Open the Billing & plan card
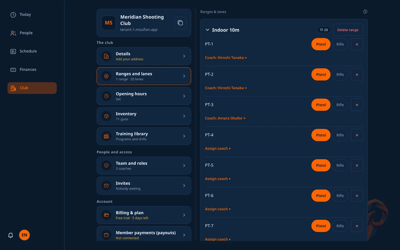This screenshot has width=400, height=250. [x=144, y=215]
